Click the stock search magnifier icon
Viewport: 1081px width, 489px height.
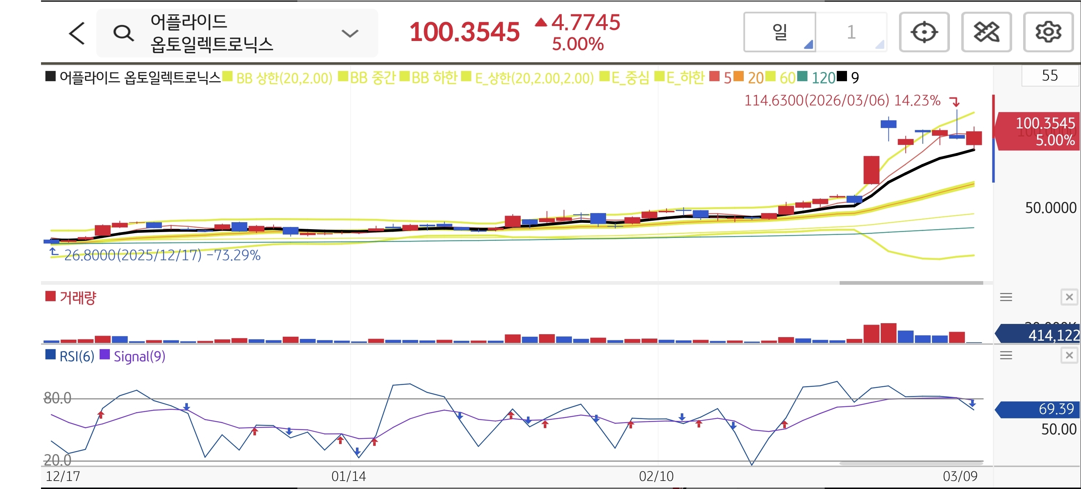click(x=123, y=33)
